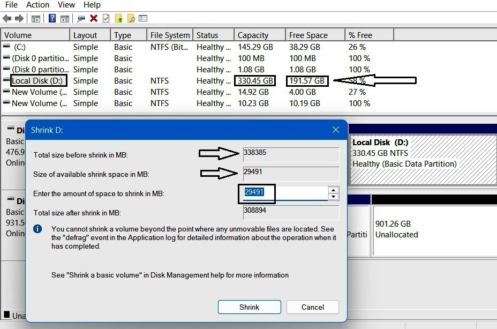The height and width of the screenshot is (329, 497).
Task: Click the NTFS (Bit... file system cell
Action: tap(169, 47)
